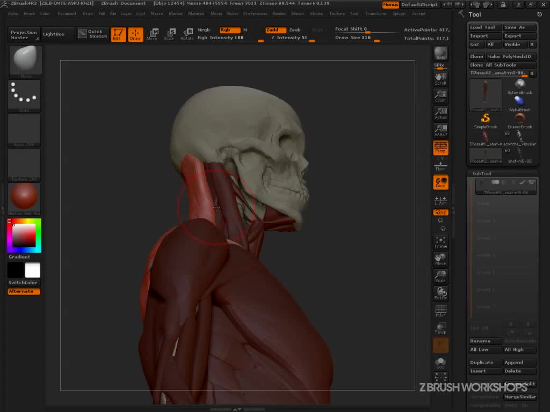Toggle XYZ rotation mode
550x412 pixels.
pyautogui.click(x=440, y=212)
